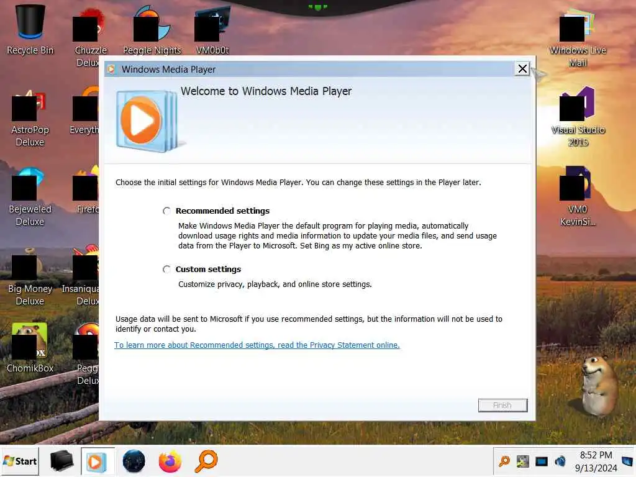Open the Visual Studio 2015 desktop icon

pyautogui.click(x=578, y=117)
